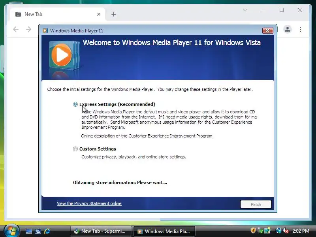Viewport: 316px width, 237px height.
Task: Close the browser window
Action: point(300,10)
